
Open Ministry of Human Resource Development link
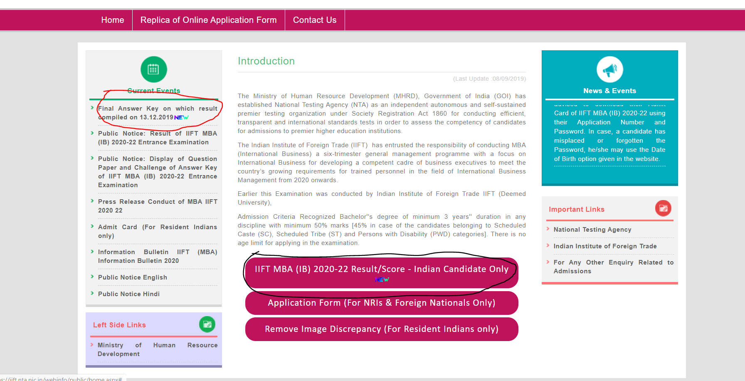158,349
